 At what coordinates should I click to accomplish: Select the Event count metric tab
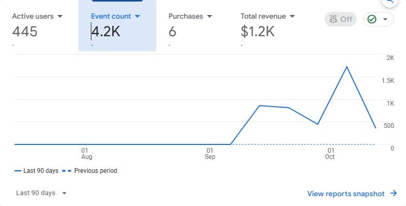[x=117, y=25]
